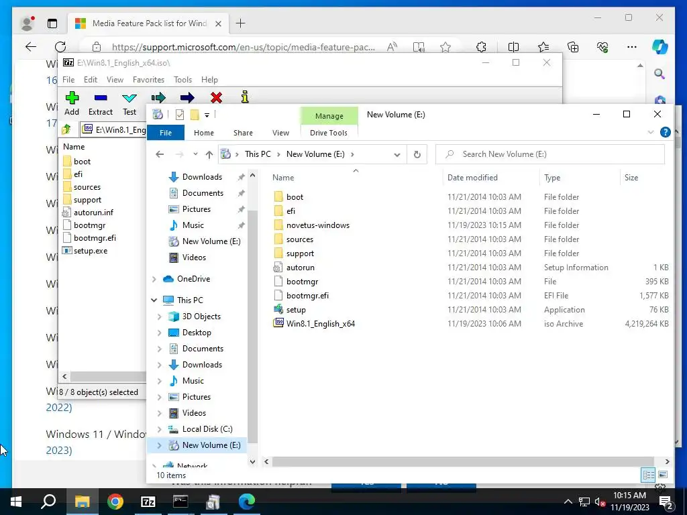The height and width of the screenshot is (515, 687).
Task: Open Recent locations dropdown arrow
Action: pyautogui.click(x=195, y=154)
